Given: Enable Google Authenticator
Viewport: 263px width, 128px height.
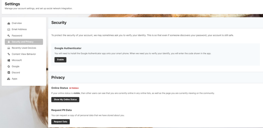Looking at the screenshot, I should 60,60.
